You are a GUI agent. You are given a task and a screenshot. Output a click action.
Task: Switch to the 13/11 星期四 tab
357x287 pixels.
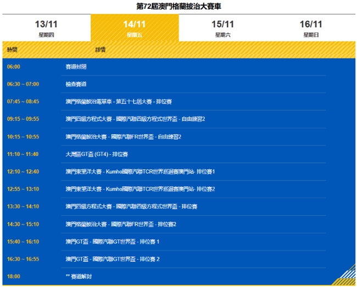click(x=46, y=28)
